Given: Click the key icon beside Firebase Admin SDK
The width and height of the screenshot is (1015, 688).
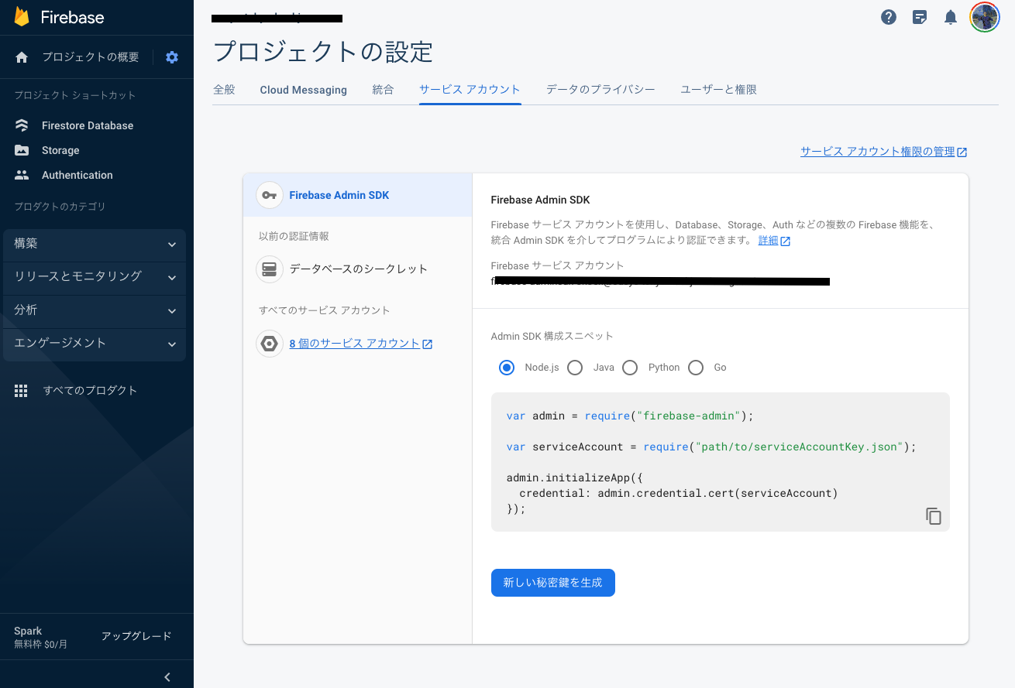Looking at the screenshot, I should [270, 195].
